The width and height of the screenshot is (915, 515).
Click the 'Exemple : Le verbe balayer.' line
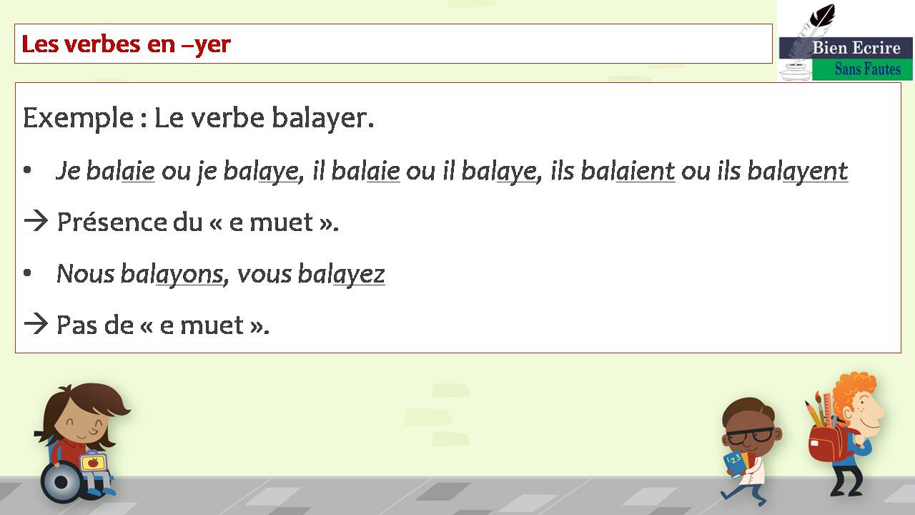click(x=199, y=118)
